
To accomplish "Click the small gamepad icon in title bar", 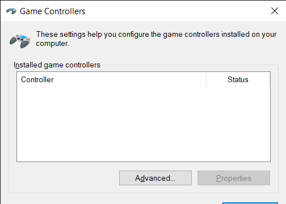I will pos(11,11).
